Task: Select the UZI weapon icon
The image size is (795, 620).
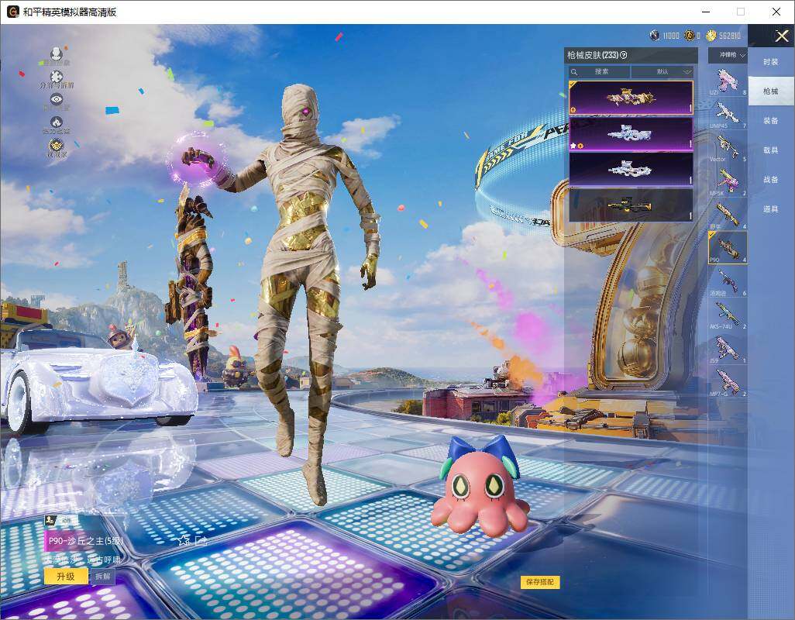Action: point(727,81)
